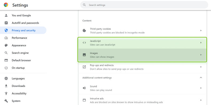Click the Privacy and security shield icon
This screenshot has height=105, width=211.
pos(6,30)
